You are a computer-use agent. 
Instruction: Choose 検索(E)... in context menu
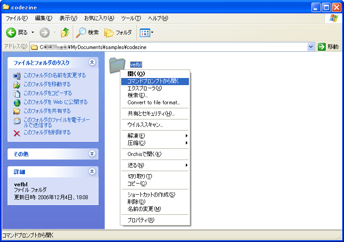tap(155, 95)
